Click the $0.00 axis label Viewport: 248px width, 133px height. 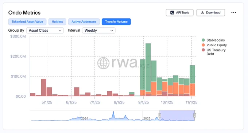21,96
